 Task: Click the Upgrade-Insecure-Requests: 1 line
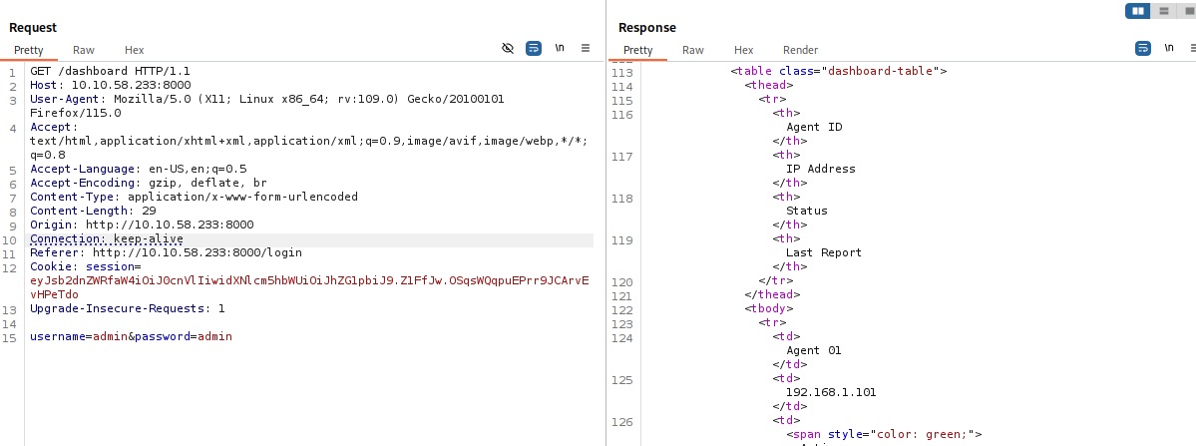click(128, 308)
